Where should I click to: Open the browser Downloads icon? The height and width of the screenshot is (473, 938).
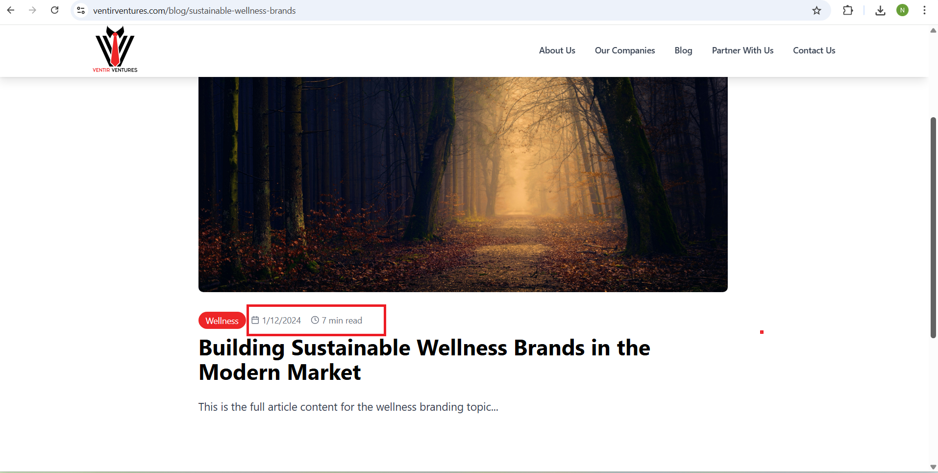coord(880,10)
